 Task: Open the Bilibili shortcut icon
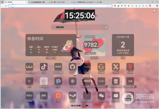tap(29, 67)
